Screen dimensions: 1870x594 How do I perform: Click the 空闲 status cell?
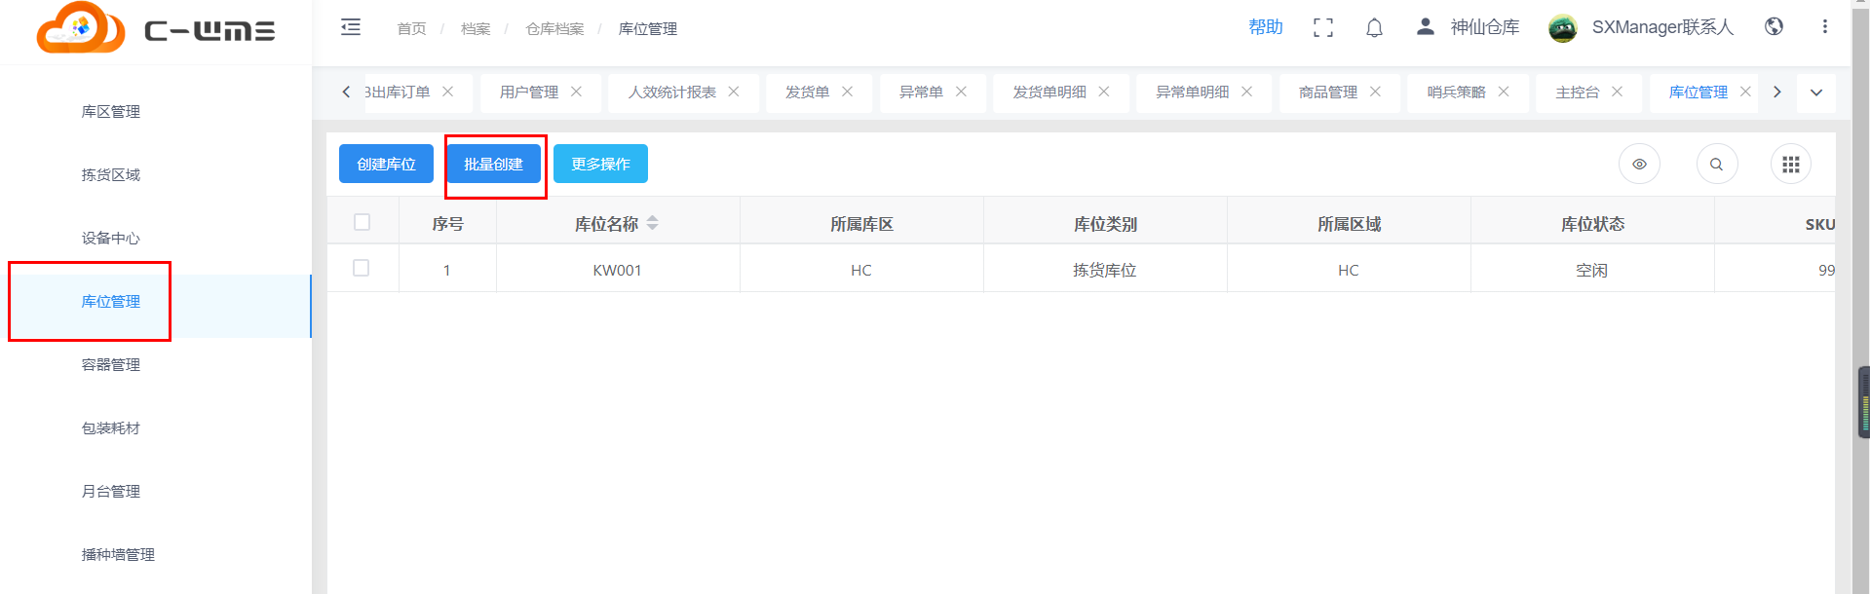point(1592,270)
